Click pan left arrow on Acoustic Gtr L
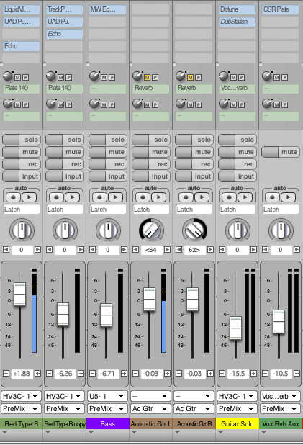The image size is (303, 445). pyautogui.click(x=135, y=250)
